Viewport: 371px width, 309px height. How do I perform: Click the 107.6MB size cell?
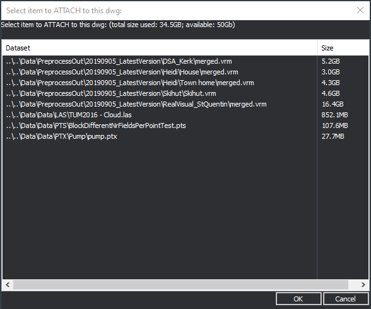point(334,125)
